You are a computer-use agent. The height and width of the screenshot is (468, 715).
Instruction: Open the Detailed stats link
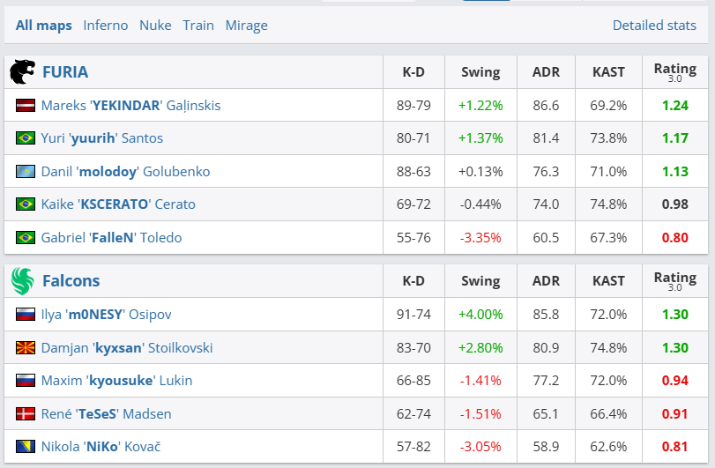click(x=654, y=26)
